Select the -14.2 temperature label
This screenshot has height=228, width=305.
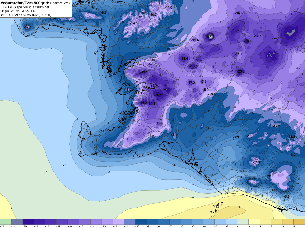[153, 15]
